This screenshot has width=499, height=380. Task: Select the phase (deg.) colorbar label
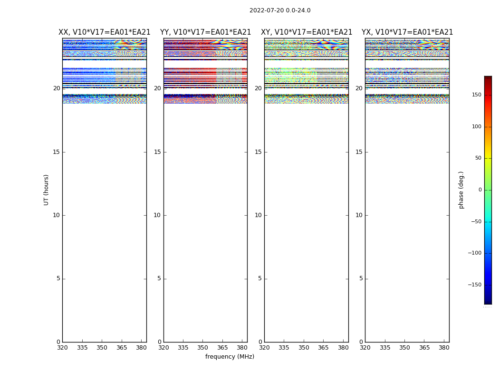coord(461,190)
